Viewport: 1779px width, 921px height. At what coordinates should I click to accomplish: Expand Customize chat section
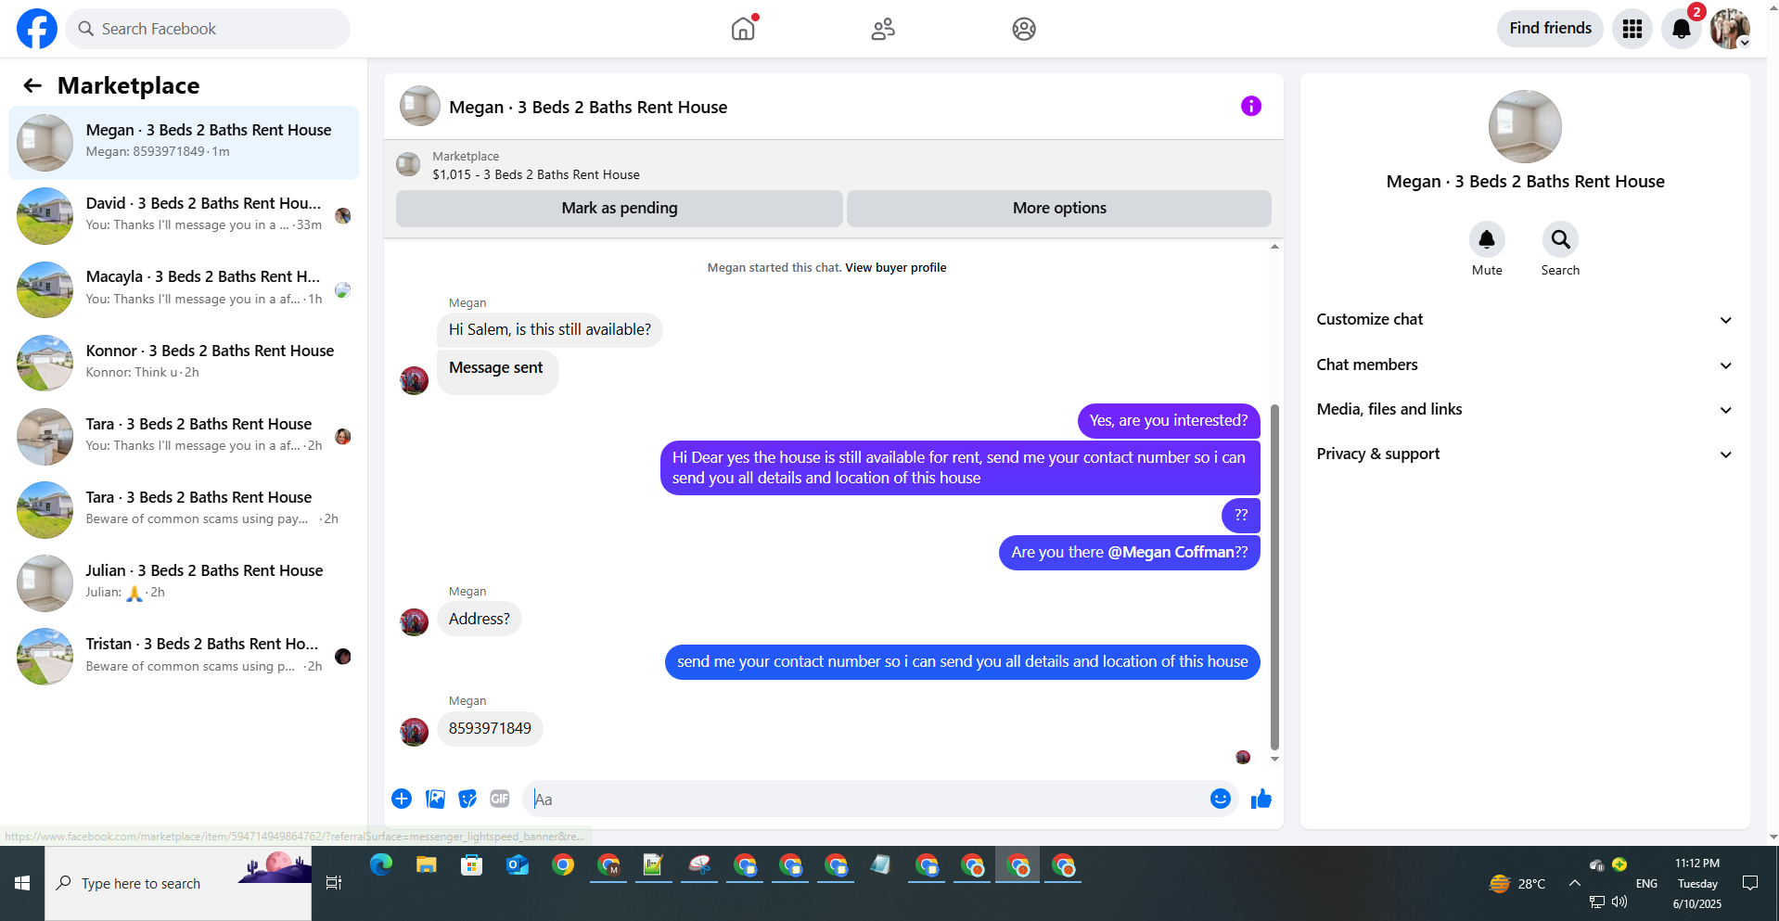tap(1525, 319)
